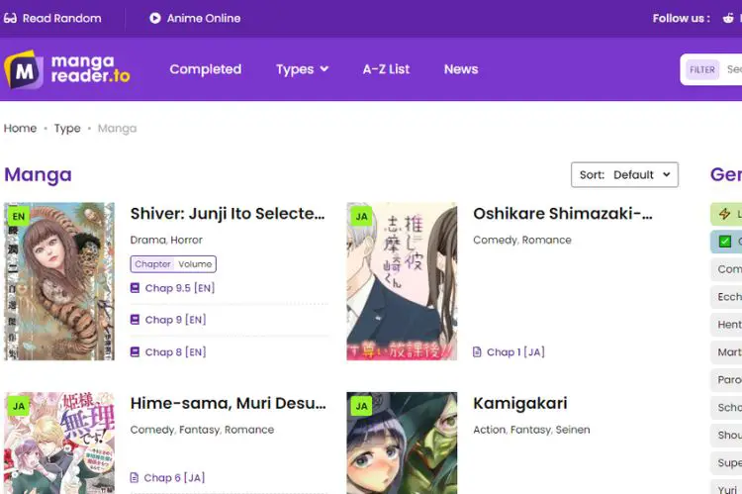Viewport: 742px width, 494px height.
Task: Click Romance genre under Hime-sama
Action: (249, 430)
